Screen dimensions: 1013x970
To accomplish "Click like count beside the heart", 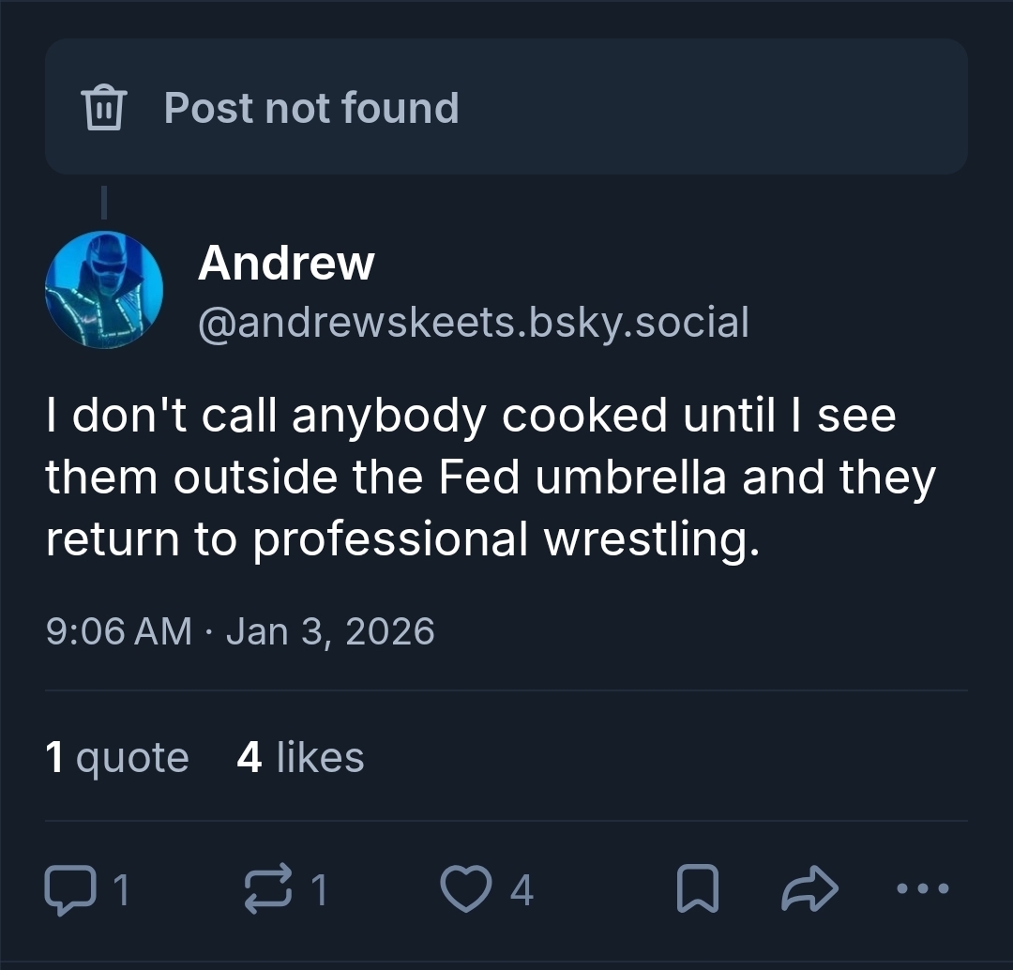I will 522,889.
